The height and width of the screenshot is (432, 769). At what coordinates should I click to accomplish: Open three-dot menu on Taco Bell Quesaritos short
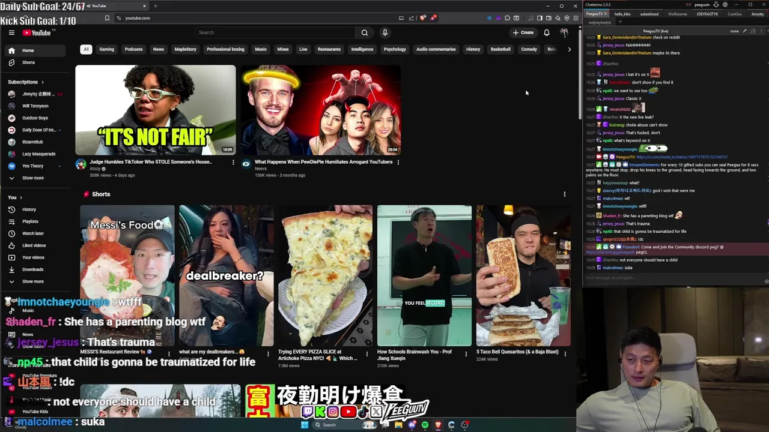[565, 354]
